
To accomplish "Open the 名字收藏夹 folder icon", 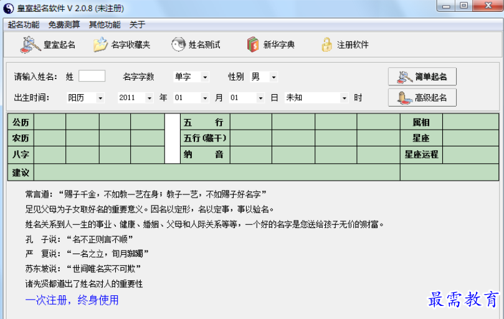I will point(100,45).
